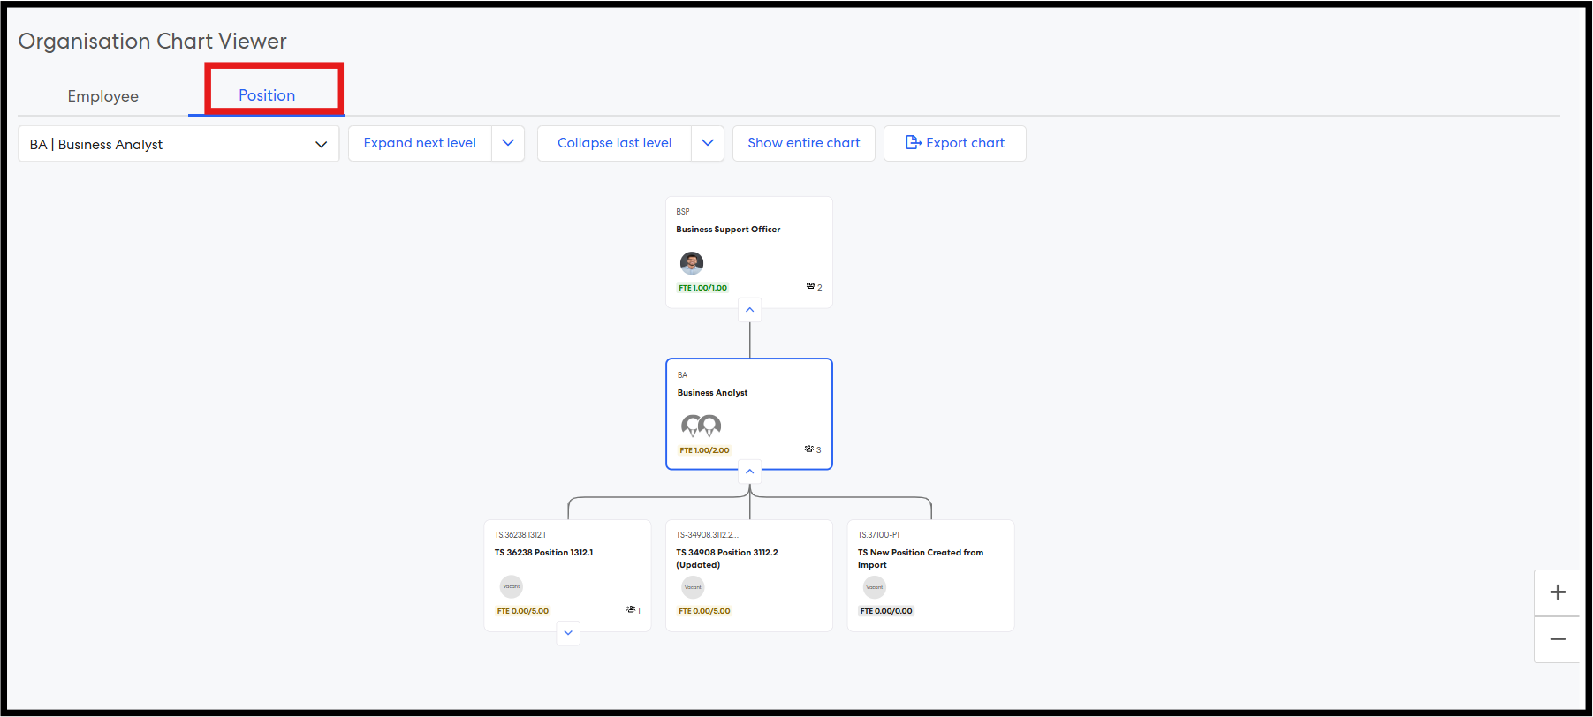Click the Show entire chart button
The image size is (1593, 717).
(803, 143)
